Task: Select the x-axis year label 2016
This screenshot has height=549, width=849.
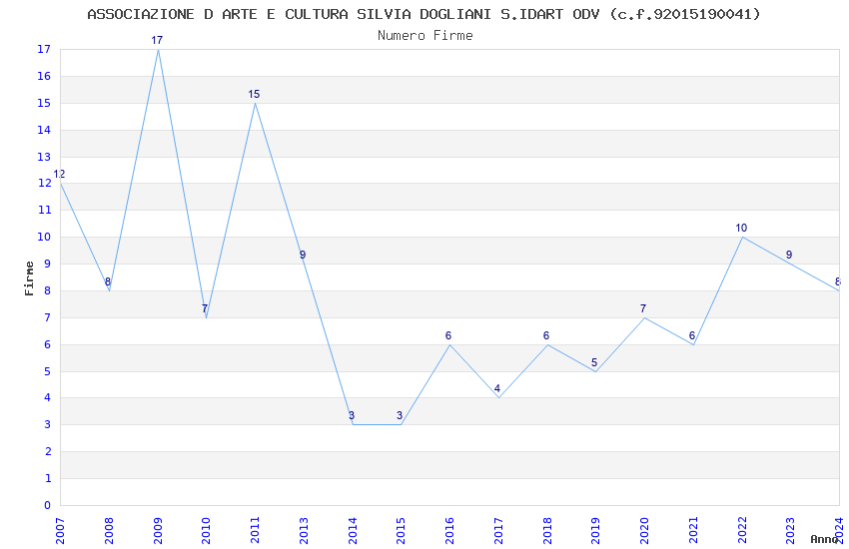Action: [449, 531]
